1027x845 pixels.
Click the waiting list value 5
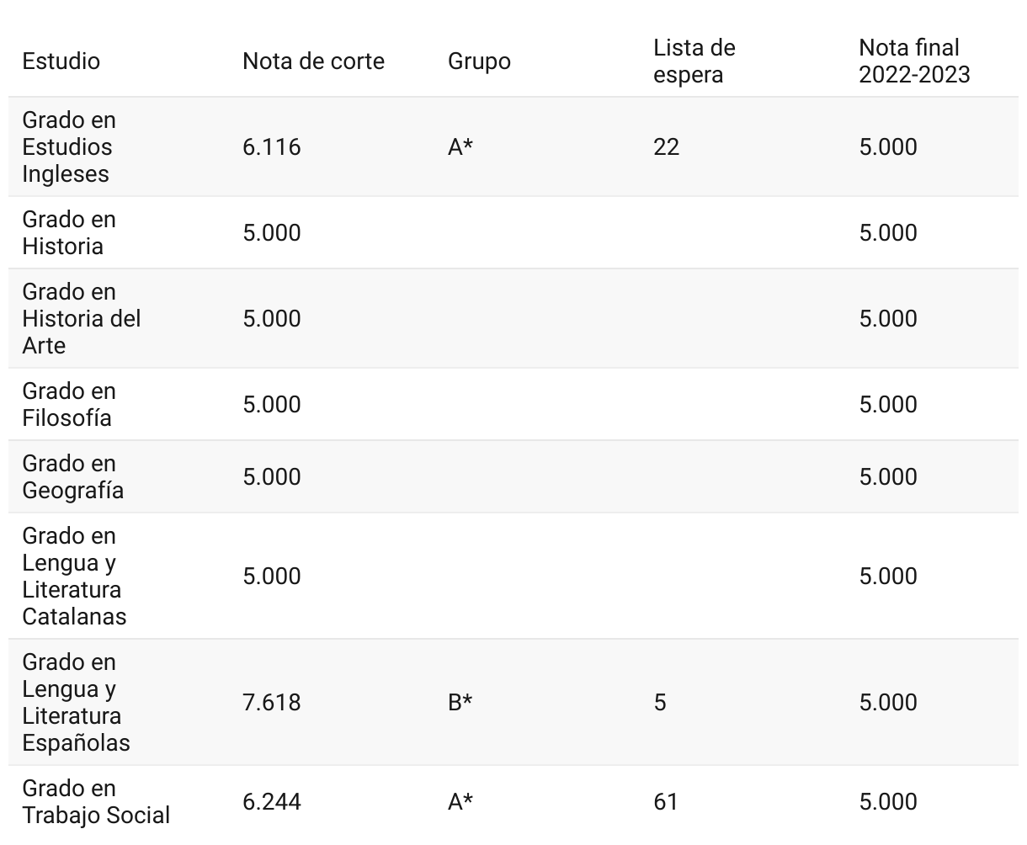660,703
